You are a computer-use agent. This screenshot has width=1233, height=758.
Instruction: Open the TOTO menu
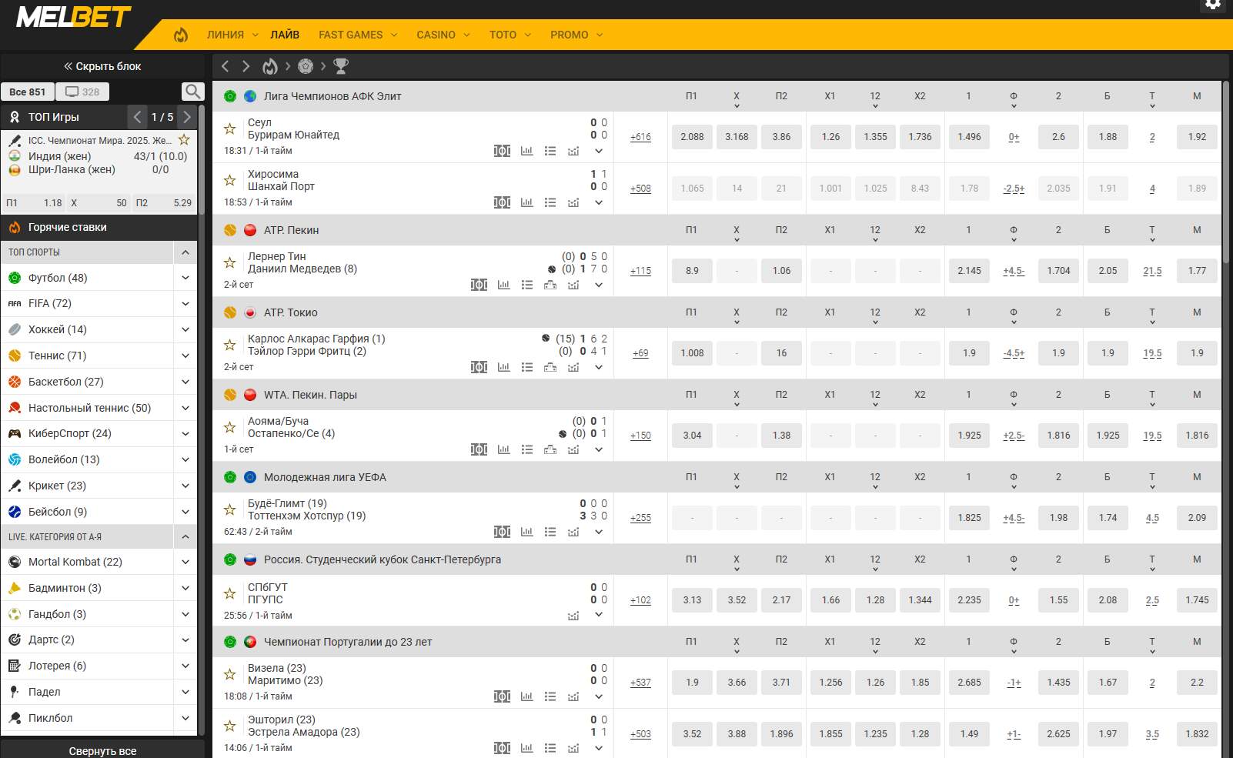point(510,35)
